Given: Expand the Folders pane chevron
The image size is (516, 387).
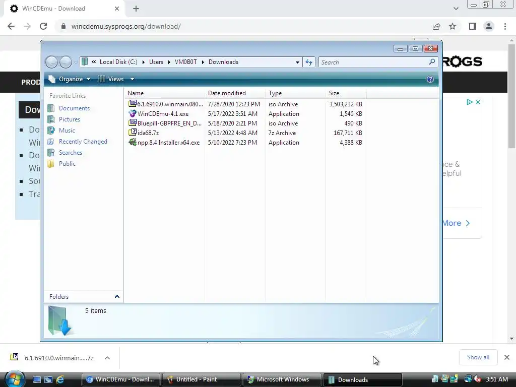Looking at the screenshot, I should [x=117, y=296].
